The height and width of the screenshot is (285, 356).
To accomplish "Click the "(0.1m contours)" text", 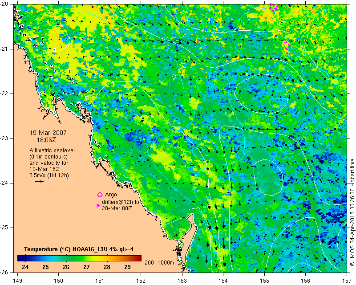I will (49, 157).
